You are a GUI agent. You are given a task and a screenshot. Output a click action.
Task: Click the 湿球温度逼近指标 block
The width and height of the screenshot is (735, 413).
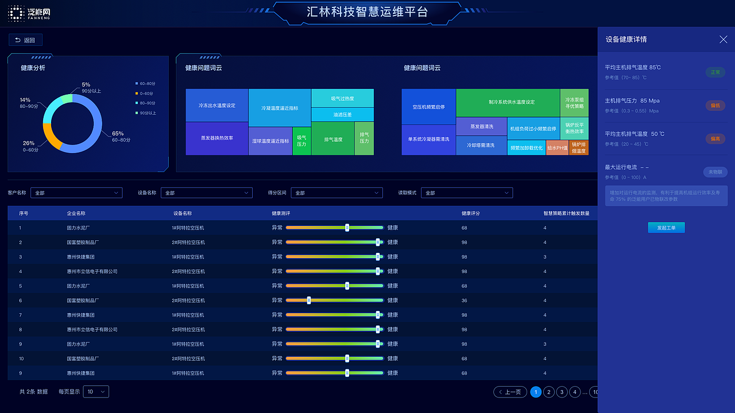tap(270, 141)
